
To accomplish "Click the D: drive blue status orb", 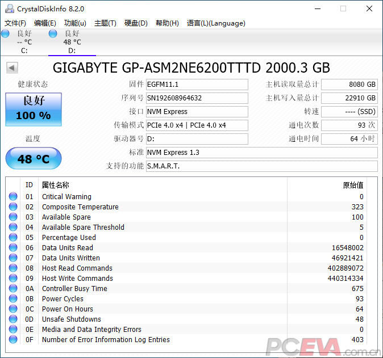I will [53, 33].
